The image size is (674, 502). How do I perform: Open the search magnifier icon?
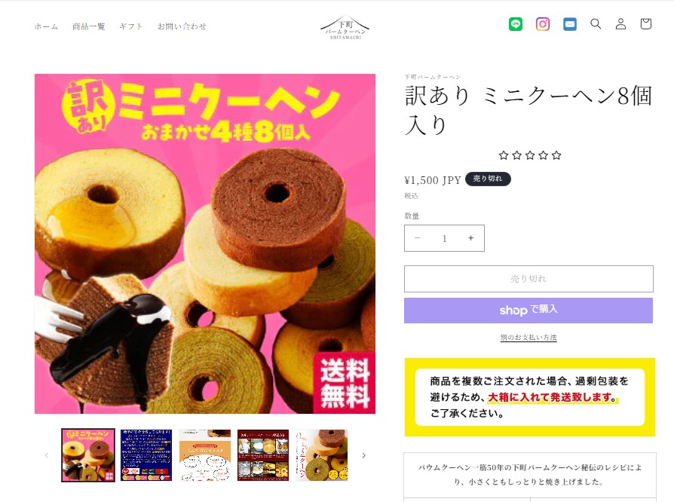tap(596, 23)
